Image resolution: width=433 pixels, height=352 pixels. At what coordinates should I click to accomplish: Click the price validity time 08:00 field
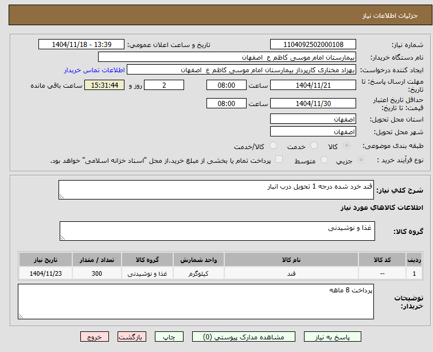(x=227, y=104)
